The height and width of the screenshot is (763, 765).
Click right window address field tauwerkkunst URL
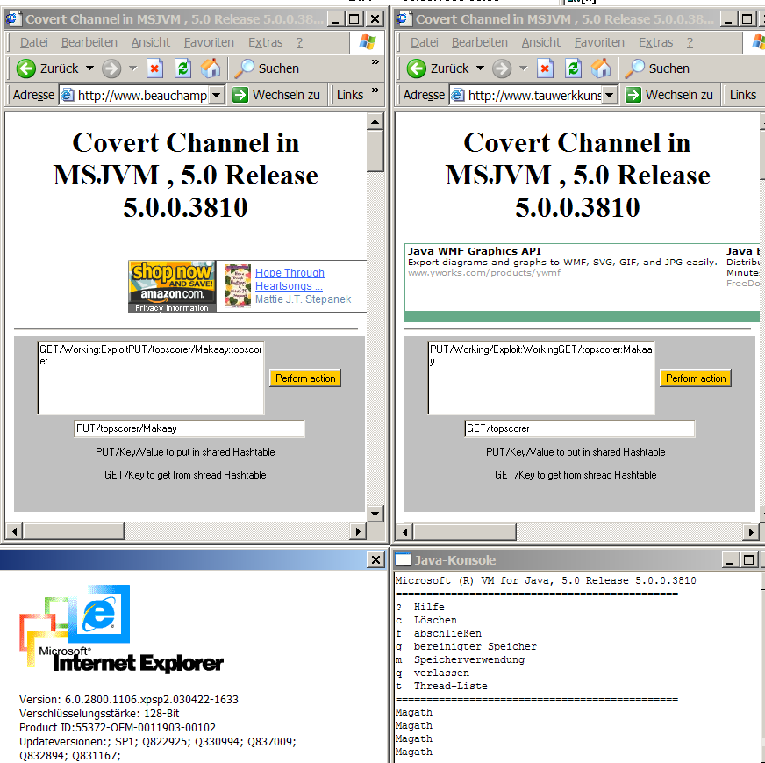(533, 95)
